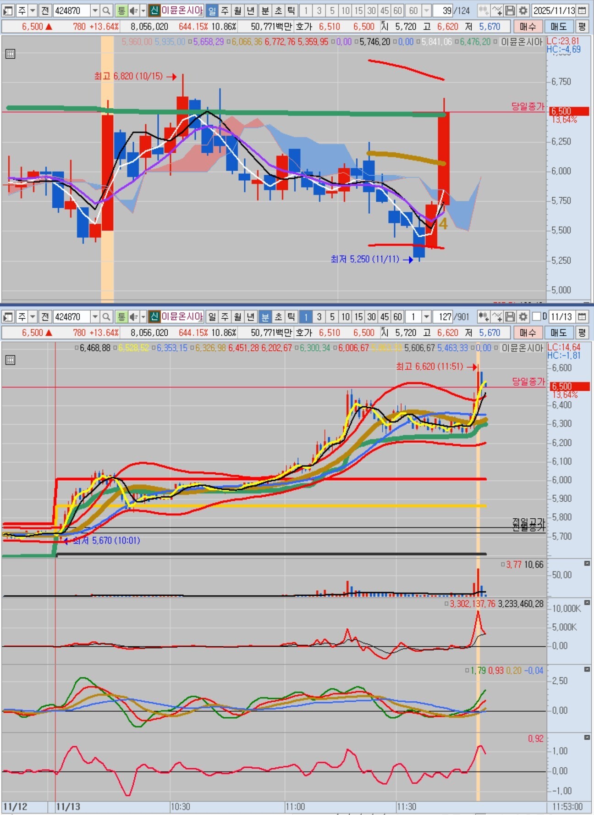Open the calendar picker beside 2025/11/13
The height and width of the screenshot is (815, 594).
click(x=582, y=11)
